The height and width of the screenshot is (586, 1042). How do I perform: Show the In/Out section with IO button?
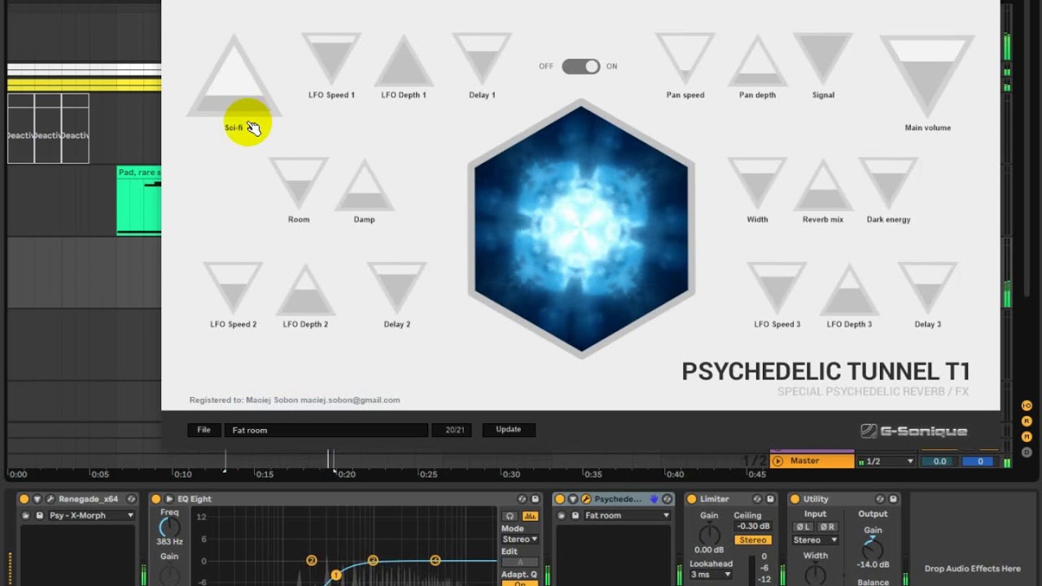pyautogui.click(x=1027, y=405)
